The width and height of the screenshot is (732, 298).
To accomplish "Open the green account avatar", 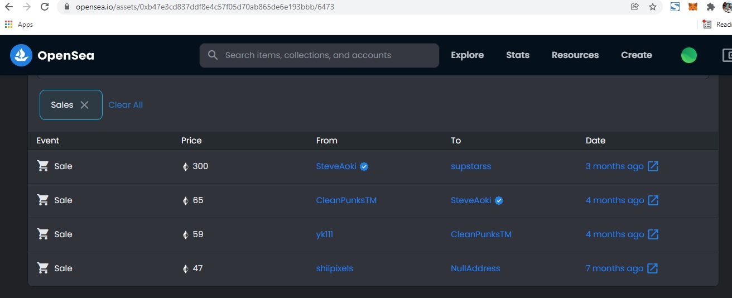I will 689,55.
